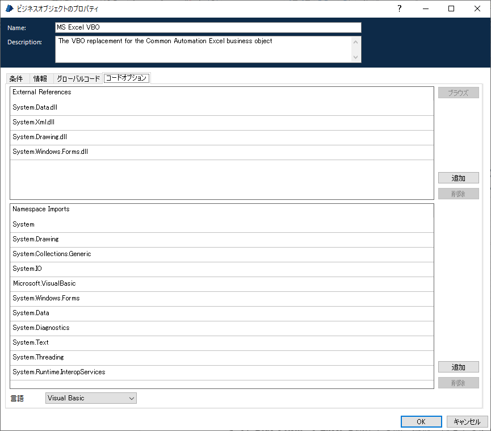Select the System.Data namespace row

pos(222,313)
